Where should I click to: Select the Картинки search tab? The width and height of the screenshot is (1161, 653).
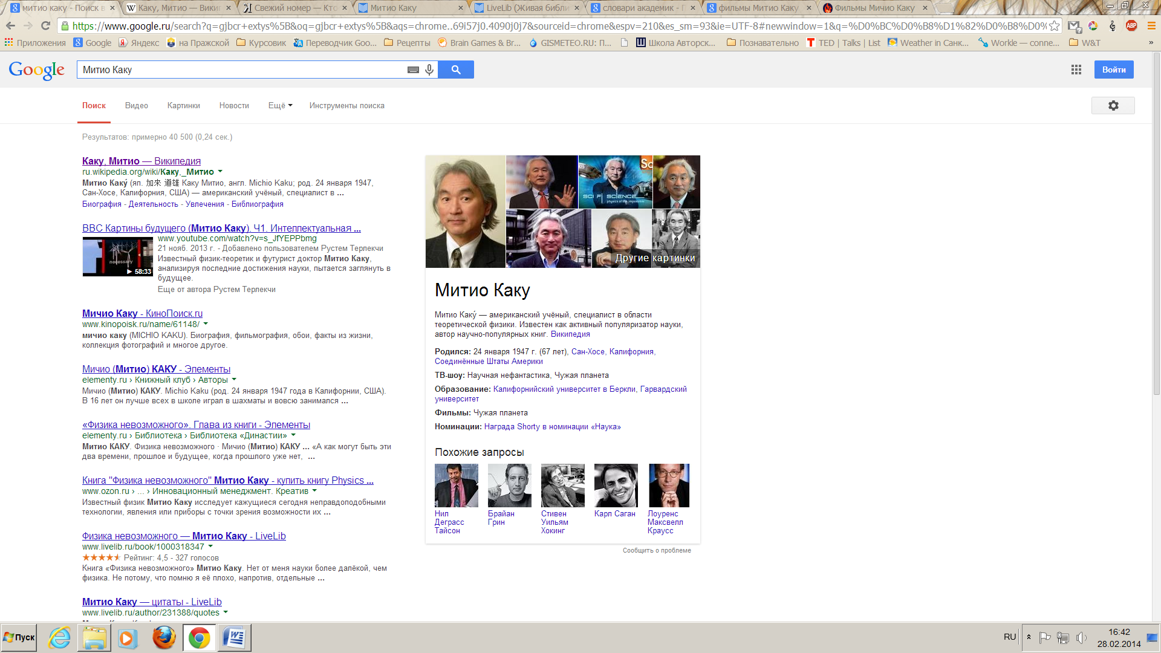[x=184, y=105]
